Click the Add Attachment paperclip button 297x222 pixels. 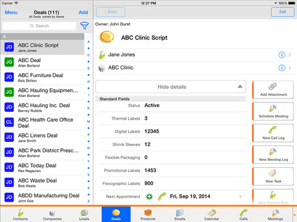coord(273,89)
